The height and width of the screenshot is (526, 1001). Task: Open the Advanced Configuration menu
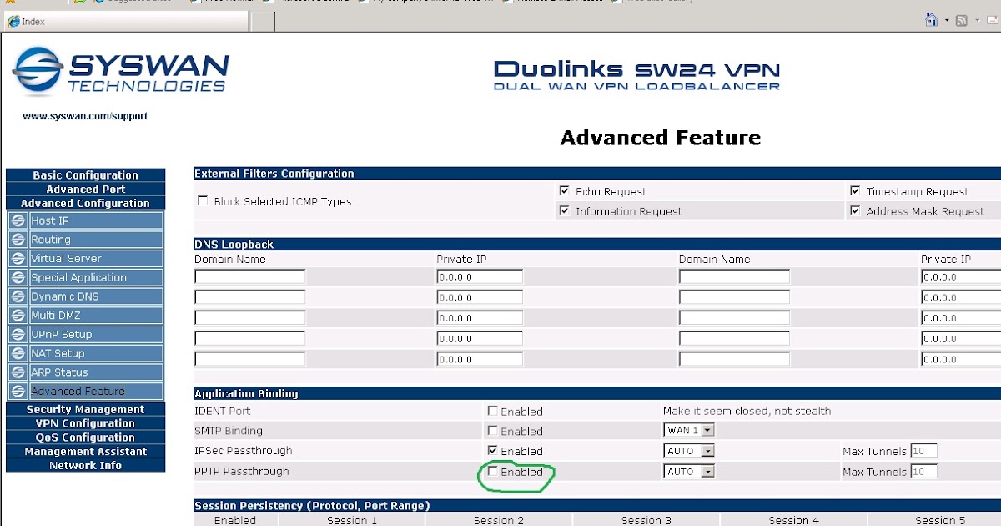pyautogui.click(x=85, y=203)
